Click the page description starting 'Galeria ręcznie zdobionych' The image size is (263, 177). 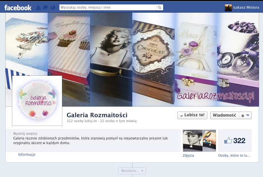(91, 140)
